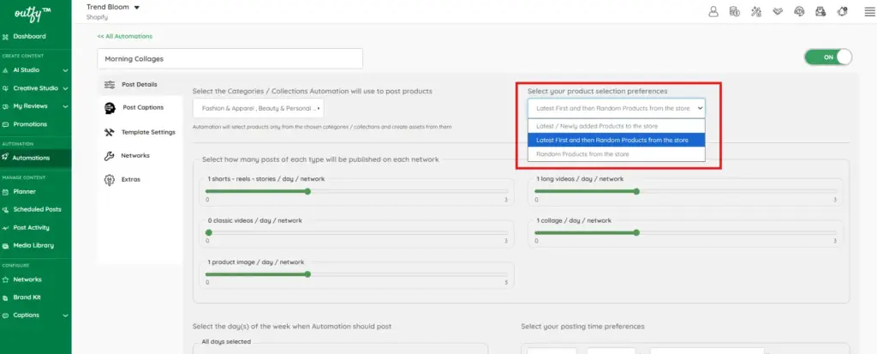Choose Latest First and then Random option
Viewport: 877px width, 354px height.
coord(617,140)
